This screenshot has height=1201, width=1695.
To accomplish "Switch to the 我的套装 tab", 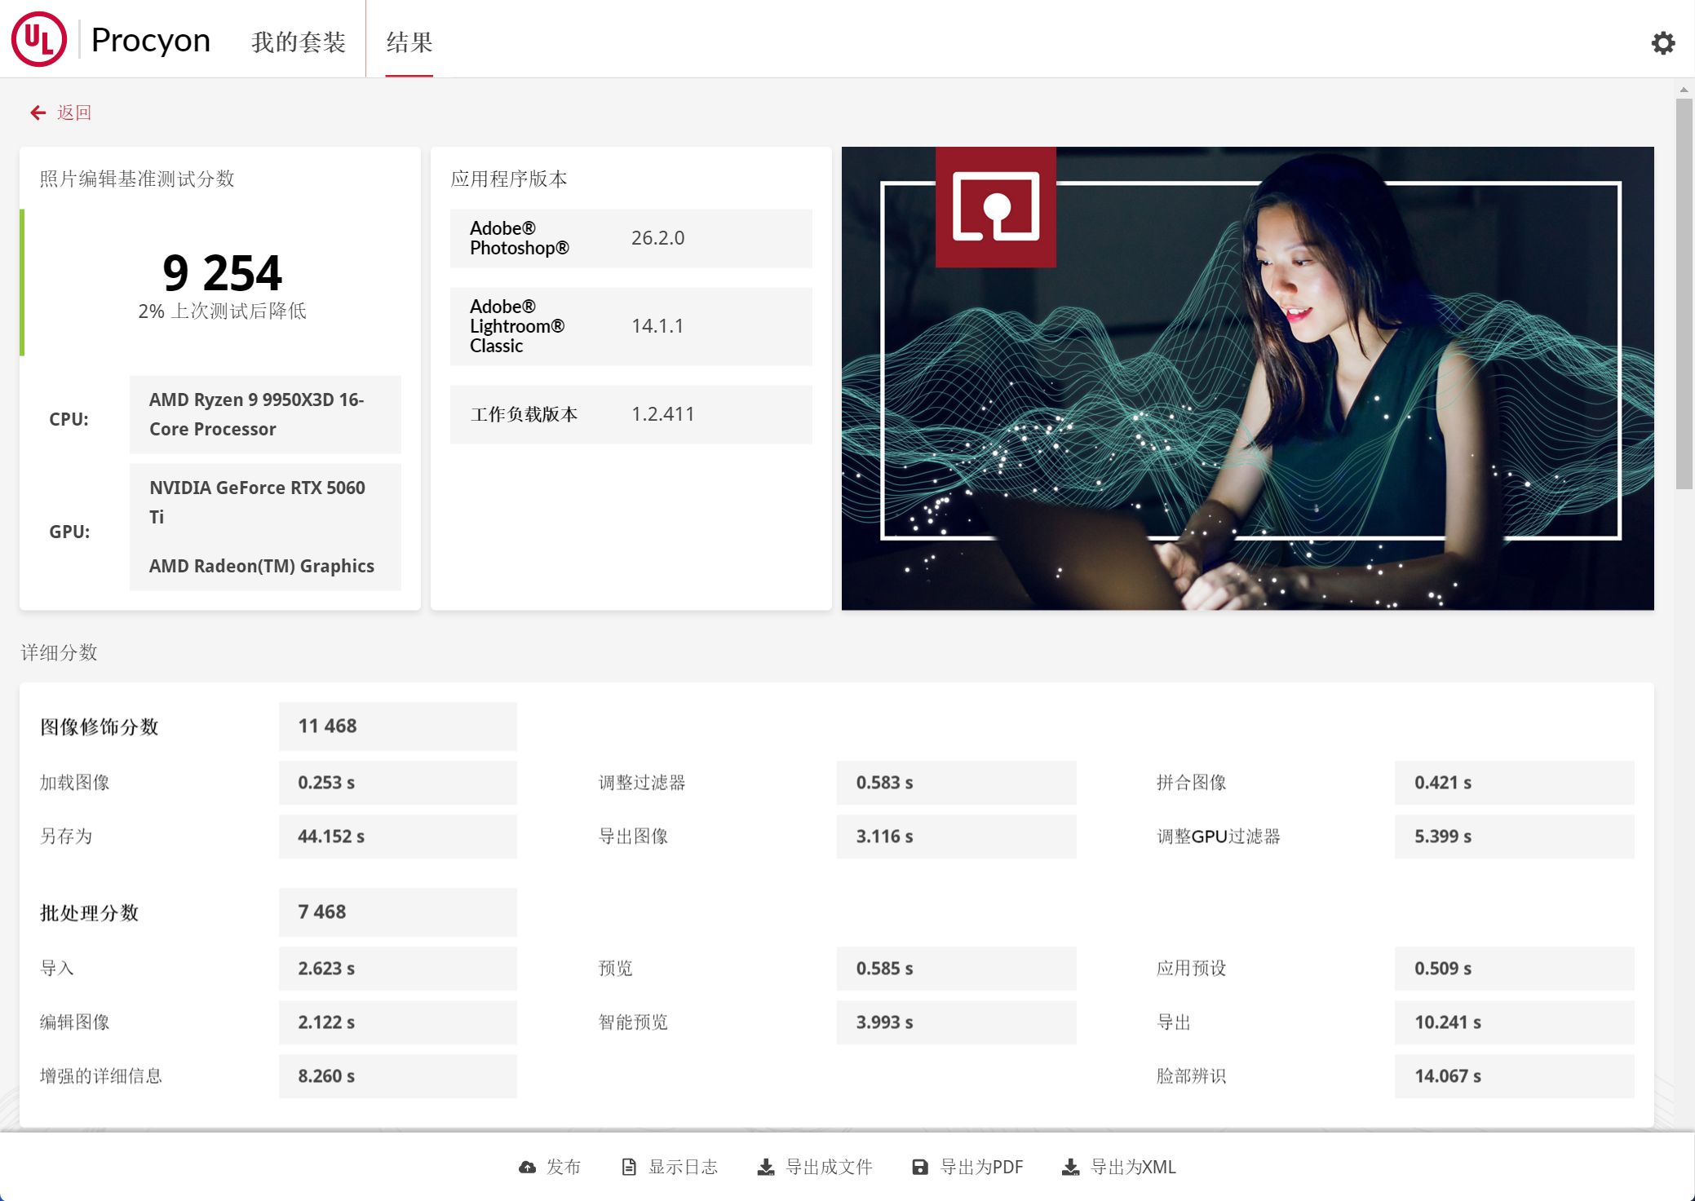I will 299,42.
